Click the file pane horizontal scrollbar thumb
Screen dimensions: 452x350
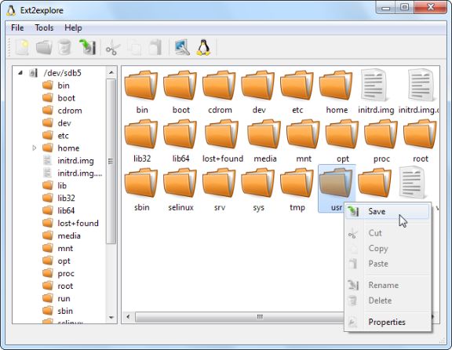(x=240, y=317)
